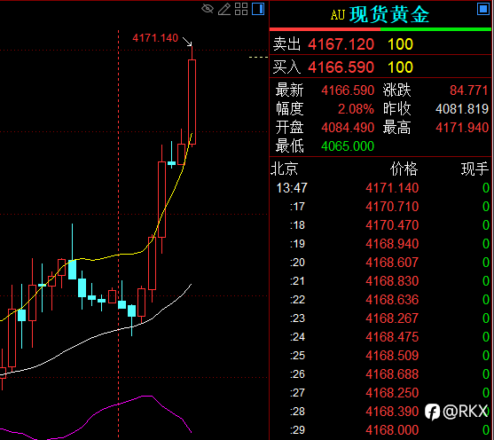
Task: Click the latest price 4166.590 beside 最新
Action: (x=348, y=90)
